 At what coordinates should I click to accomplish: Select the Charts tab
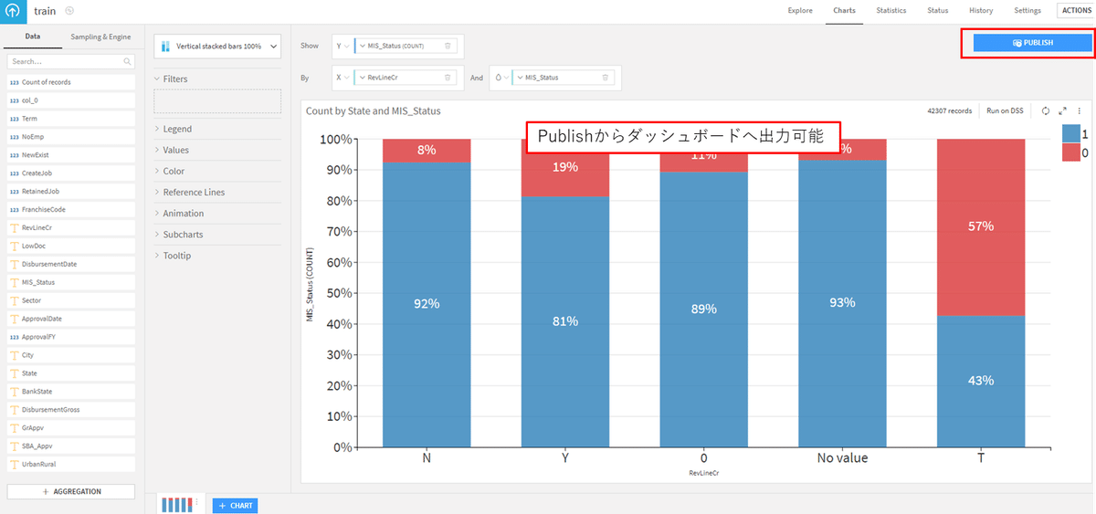click(844, 11)
